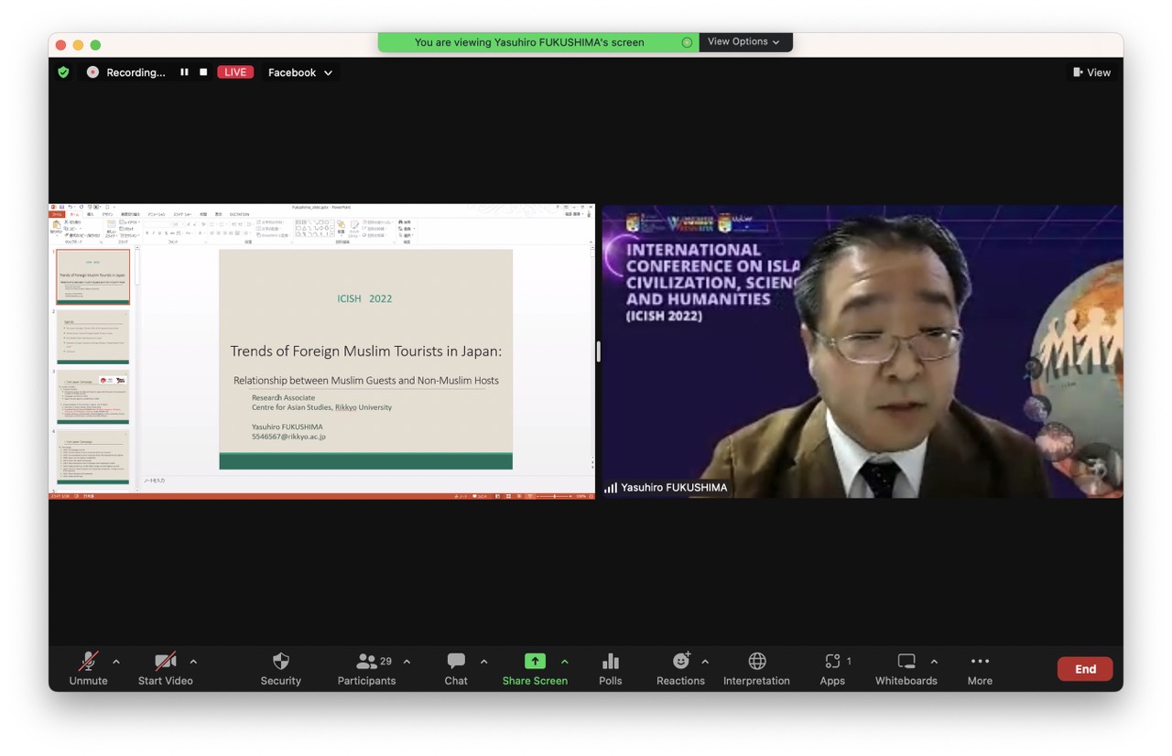Click the green Share Screen icon
The height and width of the screenshot is (756, 1172).
pyautogui.click(x=535, y=662)
